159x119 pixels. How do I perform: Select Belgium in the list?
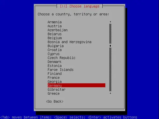click(55, 38)
